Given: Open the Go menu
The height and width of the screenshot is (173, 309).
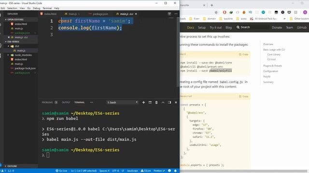Looking at the screenshot, I should 29,8.
